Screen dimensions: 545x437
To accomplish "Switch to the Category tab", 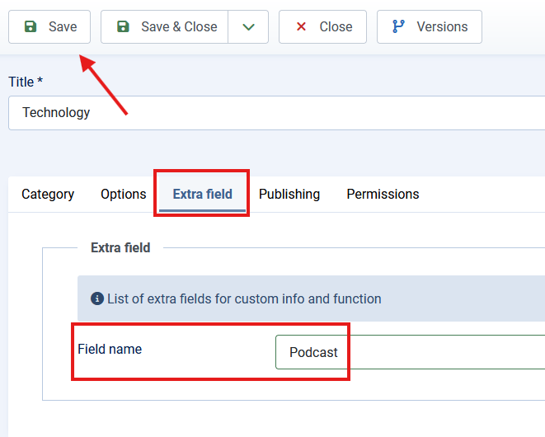I will click(48, 195).
